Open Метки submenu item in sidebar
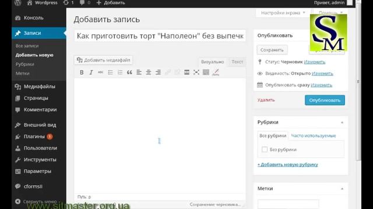Image resolution: width=373 pixels, height=209 pixels. (23, 74)
